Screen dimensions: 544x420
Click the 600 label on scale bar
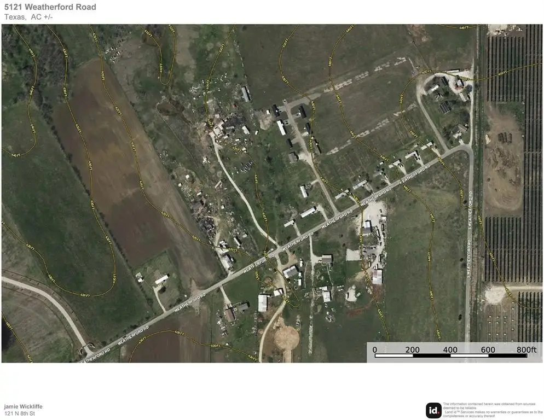(x=488, y=350)
